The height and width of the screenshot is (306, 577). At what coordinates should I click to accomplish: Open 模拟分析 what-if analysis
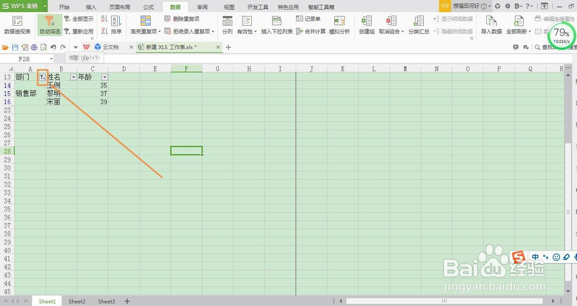(340, 25)
